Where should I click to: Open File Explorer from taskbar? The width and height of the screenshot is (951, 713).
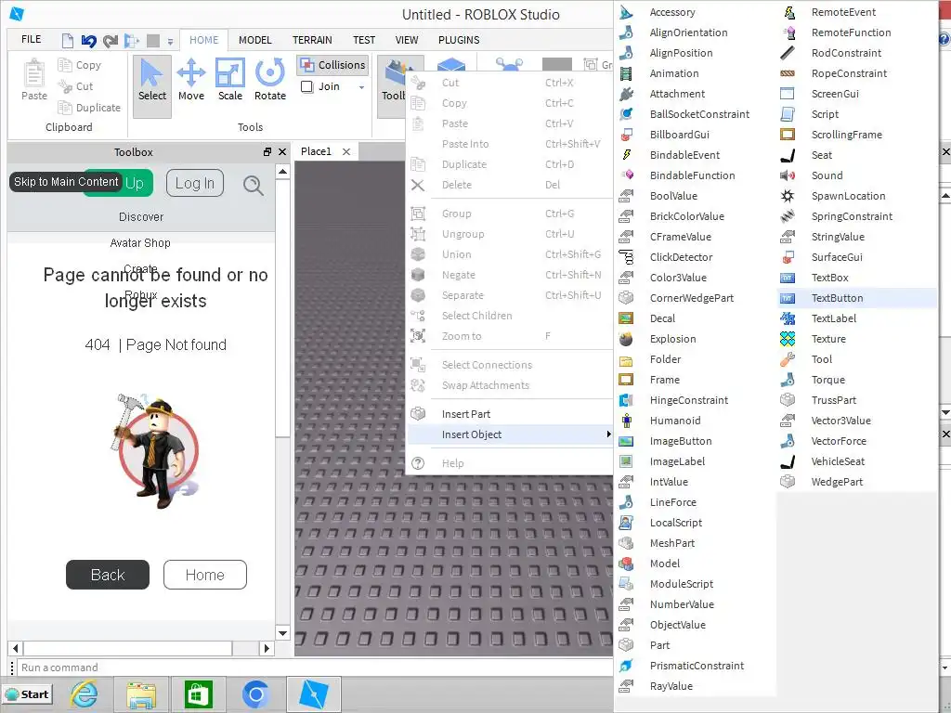click(141, 694)
